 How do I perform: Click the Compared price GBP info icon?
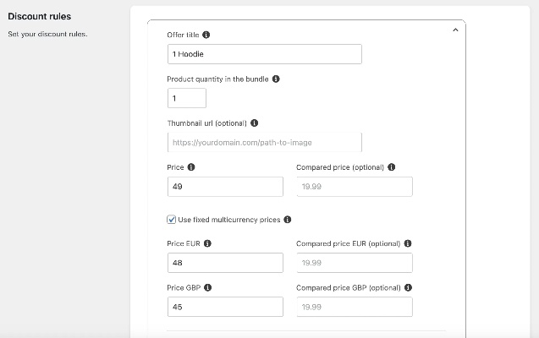coord(408,287)
